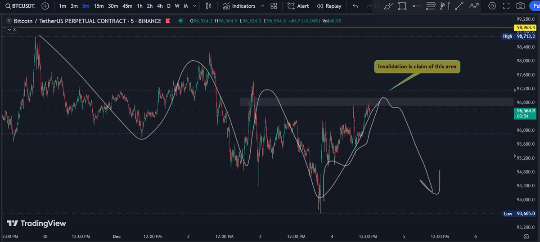
Task: Open chart settings hexagon icon
Action: (x=492, y=6)
